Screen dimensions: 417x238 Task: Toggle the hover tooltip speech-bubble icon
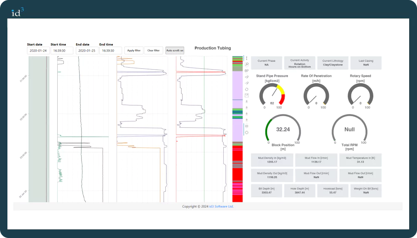click(246, 126)
